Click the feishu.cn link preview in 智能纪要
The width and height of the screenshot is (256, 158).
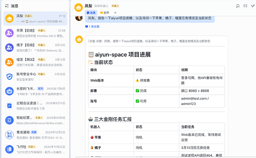[40, 123]
